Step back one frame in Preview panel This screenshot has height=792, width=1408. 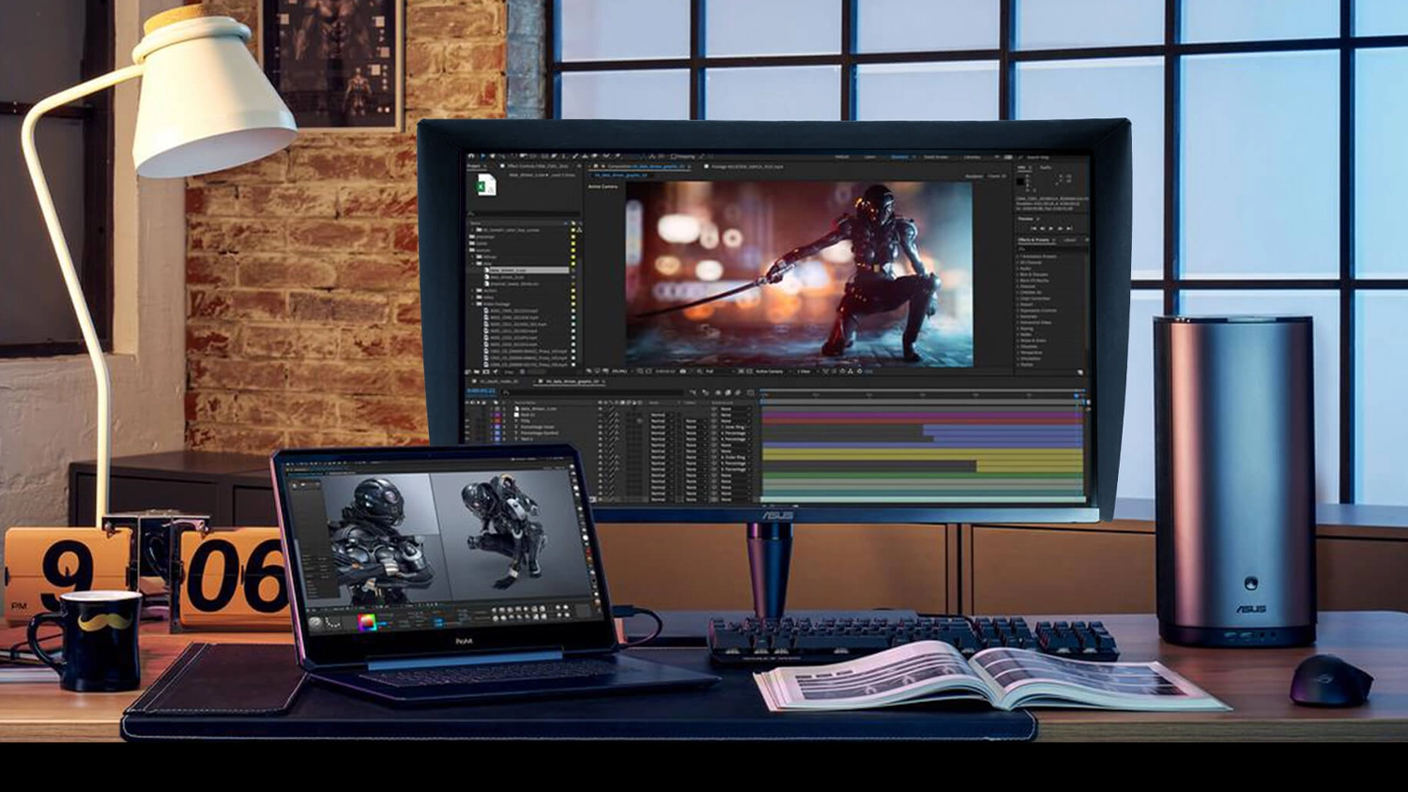tap(1042, 228)
